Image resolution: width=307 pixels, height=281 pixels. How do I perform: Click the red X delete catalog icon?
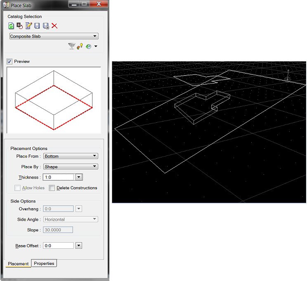click(54, 26)
